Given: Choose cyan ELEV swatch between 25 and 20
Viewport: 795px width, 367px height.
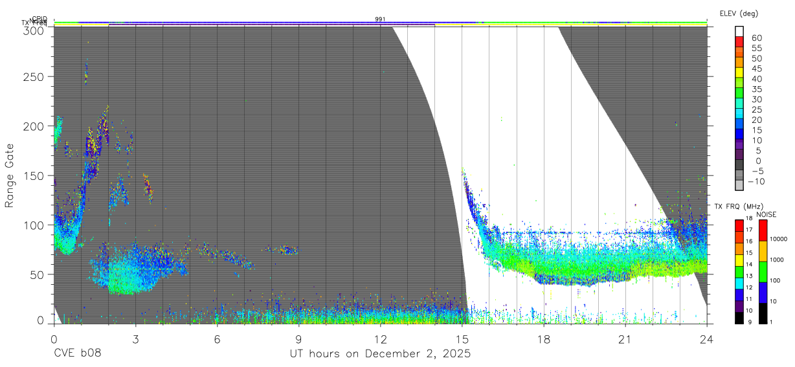Looking at the screenshot, I should pyautogui.click(x=739, y=113).
